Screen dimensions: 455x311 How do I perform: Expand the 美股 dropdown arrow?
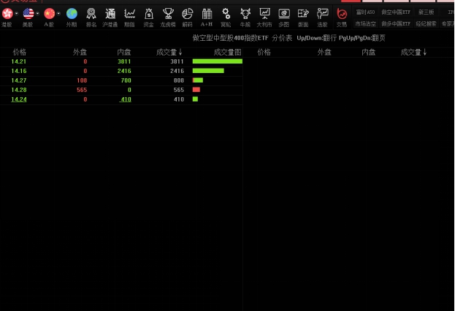[x=37, y=13]
